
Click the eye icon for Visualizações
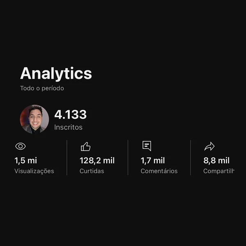(x=20, y=146)
